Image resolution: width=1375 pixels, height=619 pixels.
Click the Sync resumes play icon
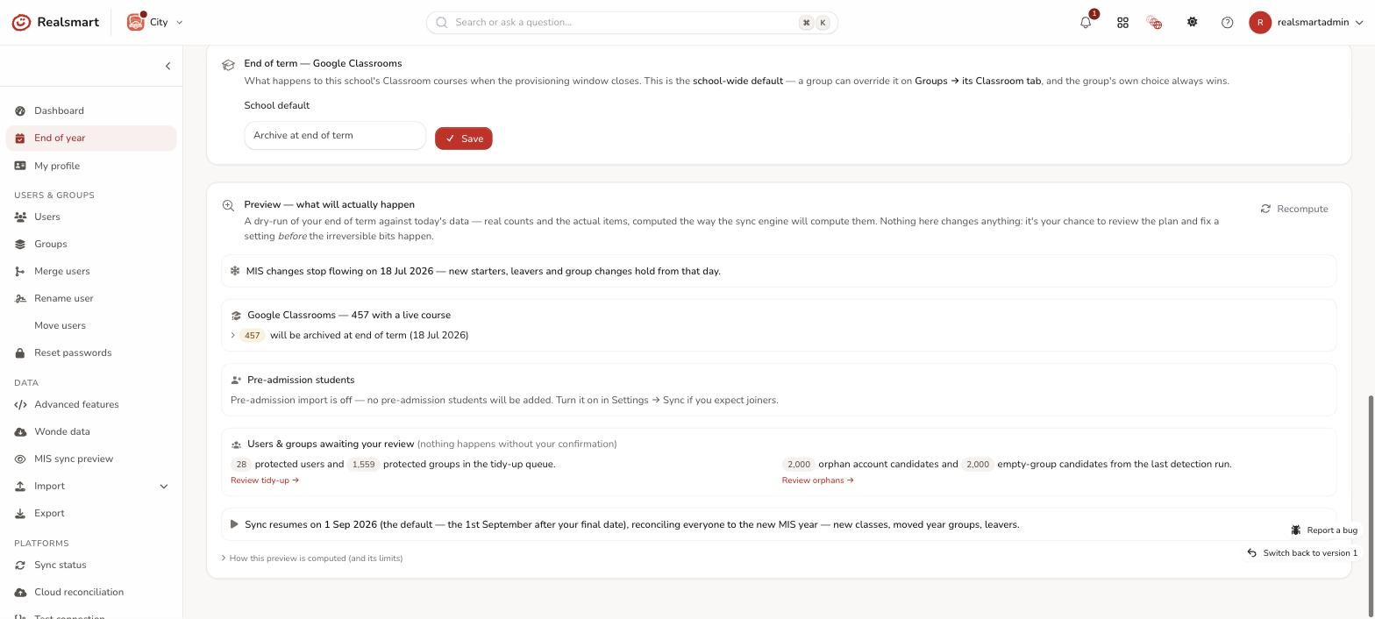click(234, 524)
